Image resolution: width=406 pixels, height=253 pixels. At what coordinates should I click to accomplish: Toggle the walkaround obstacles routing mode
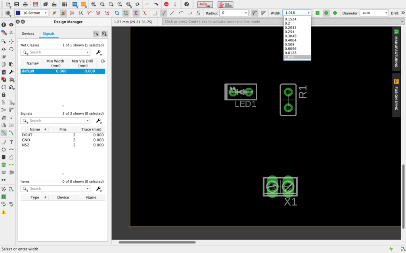pos(63,13)
